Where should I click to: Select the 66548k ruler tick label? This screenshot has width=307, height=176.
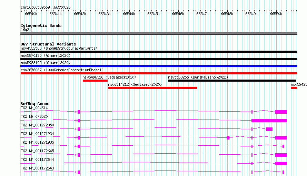227,14
